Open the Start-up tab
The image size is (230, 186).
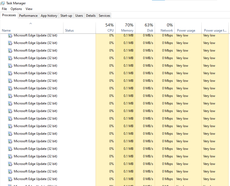(x=66, y=16)
